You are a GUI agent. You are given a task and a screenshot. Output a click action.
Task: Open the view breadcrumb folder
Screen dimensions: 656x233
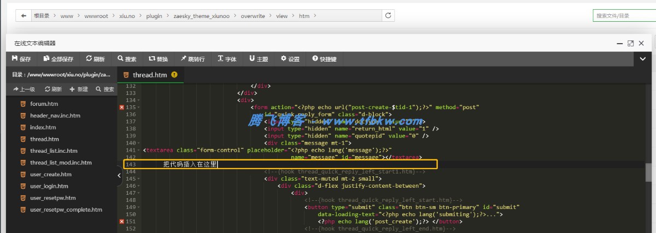point(282,16)
